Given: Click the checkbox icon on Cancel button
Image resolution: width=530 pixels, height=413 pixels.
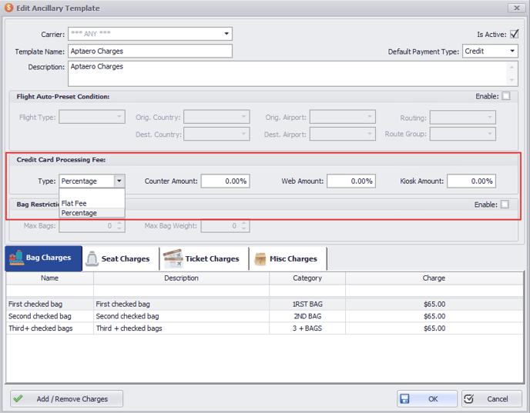Looking at the screenshot, I should [469, 399].
